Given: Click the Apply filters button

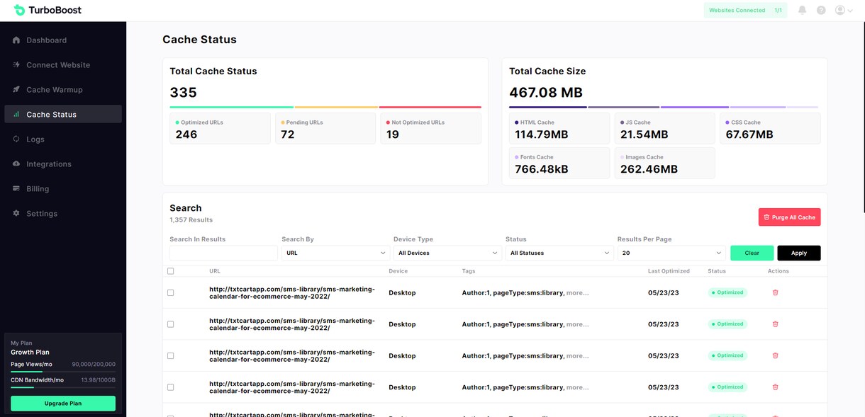Looking at the screenshot, I should pyautogui.click(x=799, y=253).
